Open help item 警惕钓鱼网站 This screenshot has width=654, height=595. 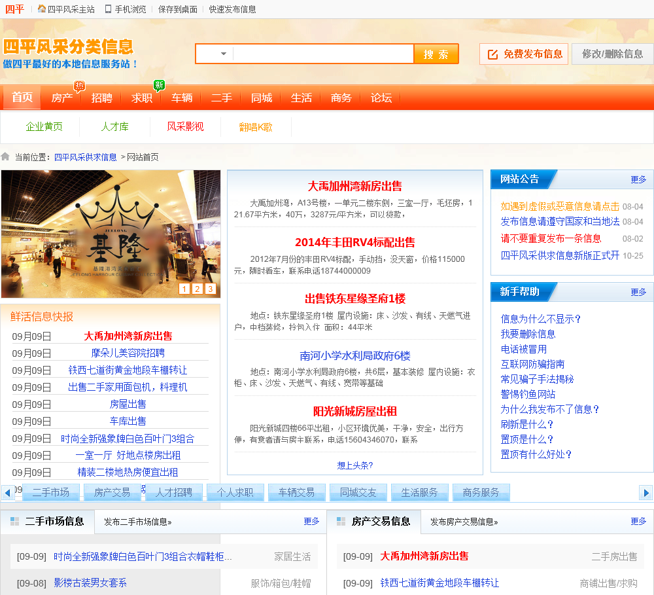528,394
